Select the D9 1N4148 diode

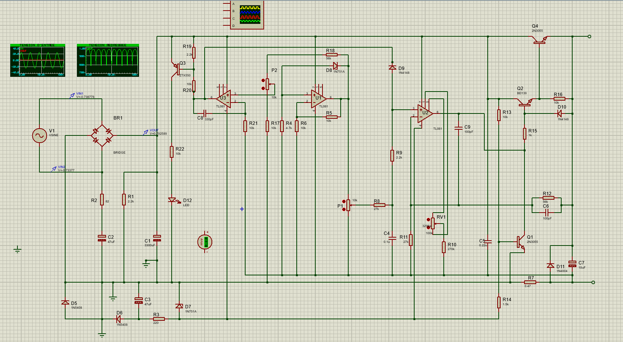392,67
